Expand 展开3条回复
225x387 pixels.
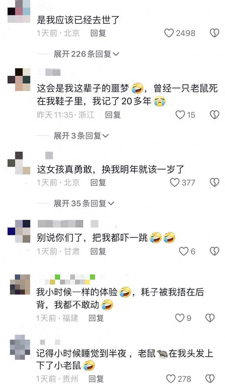81,135
